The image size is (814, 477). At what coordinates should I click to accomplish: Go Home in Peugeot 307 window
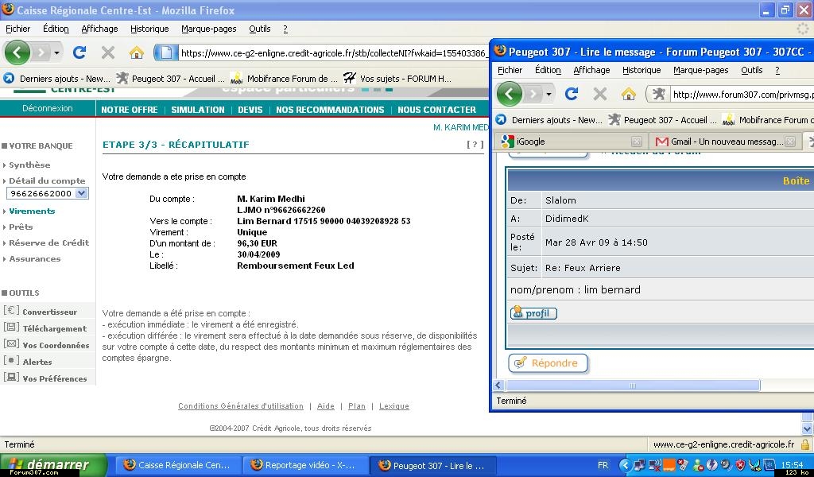point(629,94)
